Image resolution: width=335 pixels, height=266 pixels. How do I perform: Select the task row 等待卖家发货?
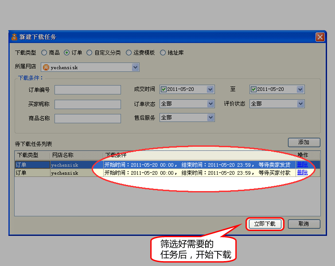click(x=167, y=165)
